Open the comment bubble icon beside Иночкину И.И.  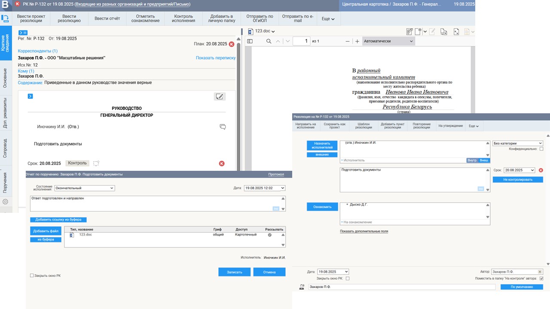click(x=223, y=127)
